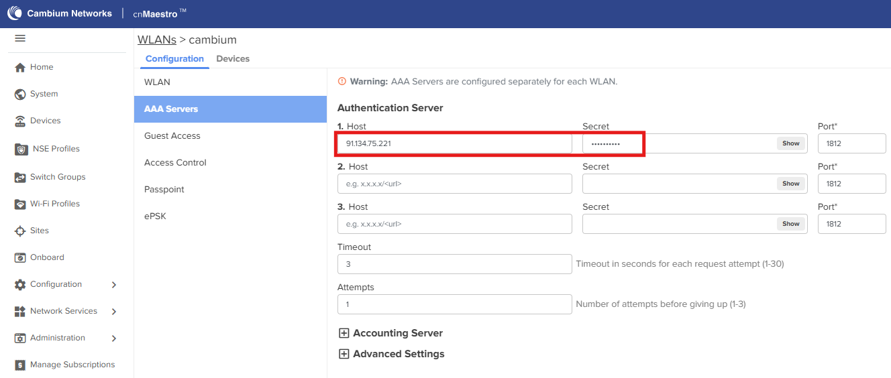Open the NSE Profiles shield icon
Image resolution: width=891 pixels, height=378 pixels.
click(x=21, y=149)
